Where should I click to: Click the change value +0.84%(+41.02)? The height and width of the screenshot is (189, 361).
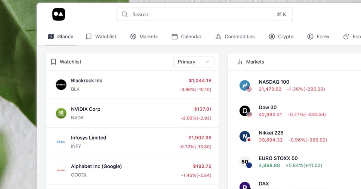pyautogui.click(x=304, y=166)
